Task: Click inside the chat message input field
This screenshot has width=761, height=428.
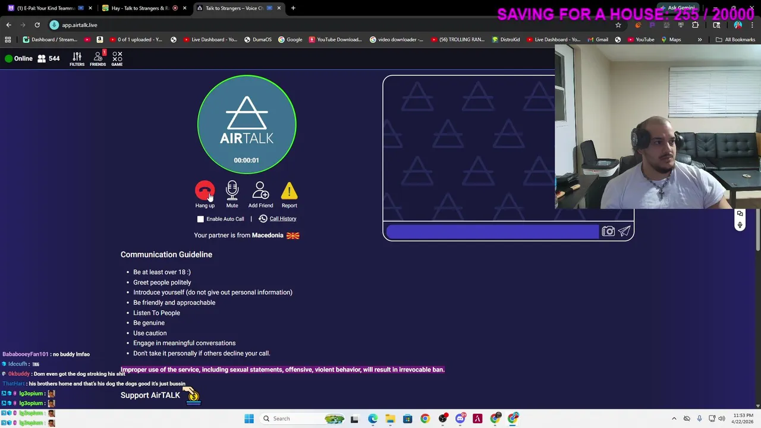Action: coord(492,231)
